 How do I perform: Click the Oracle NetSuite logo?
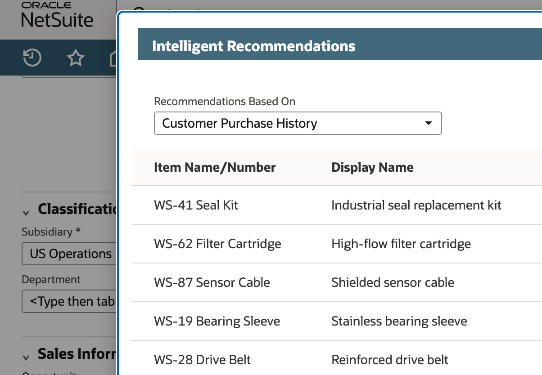(58, 14)
